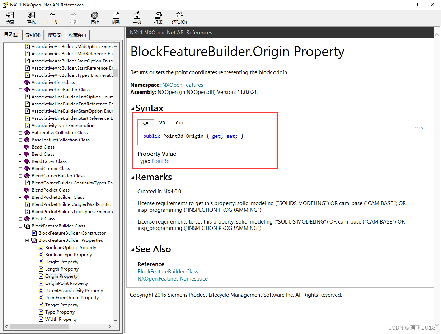Open the NXOpen.Features Namespace See Also link
The height and width of the screenshot is (334, 441).
pyautogui.click(x=173, y=279)
